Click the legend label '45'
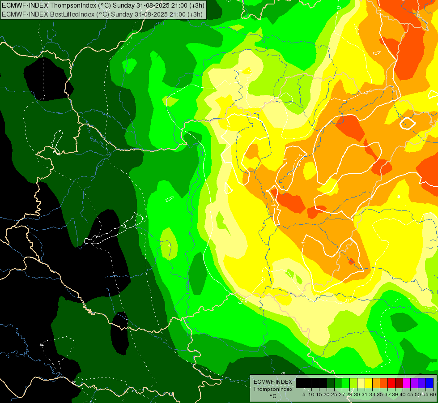 click(x=411, y=394)
